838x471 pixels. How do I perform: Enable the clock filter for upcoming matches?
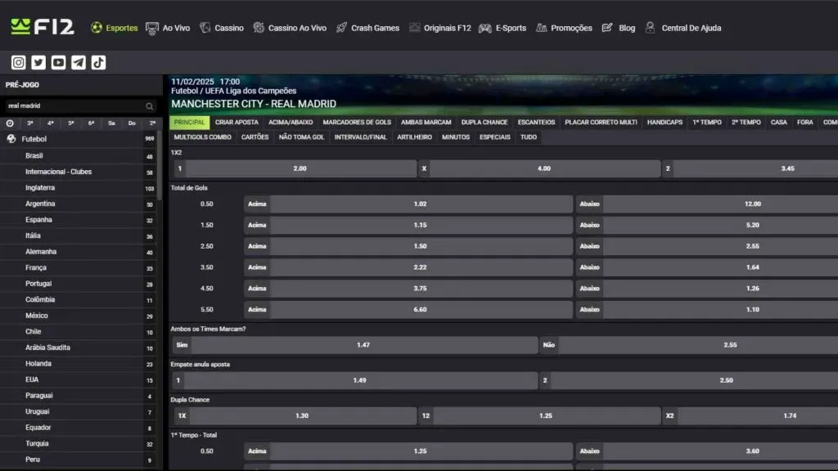(x=9, y=123)
